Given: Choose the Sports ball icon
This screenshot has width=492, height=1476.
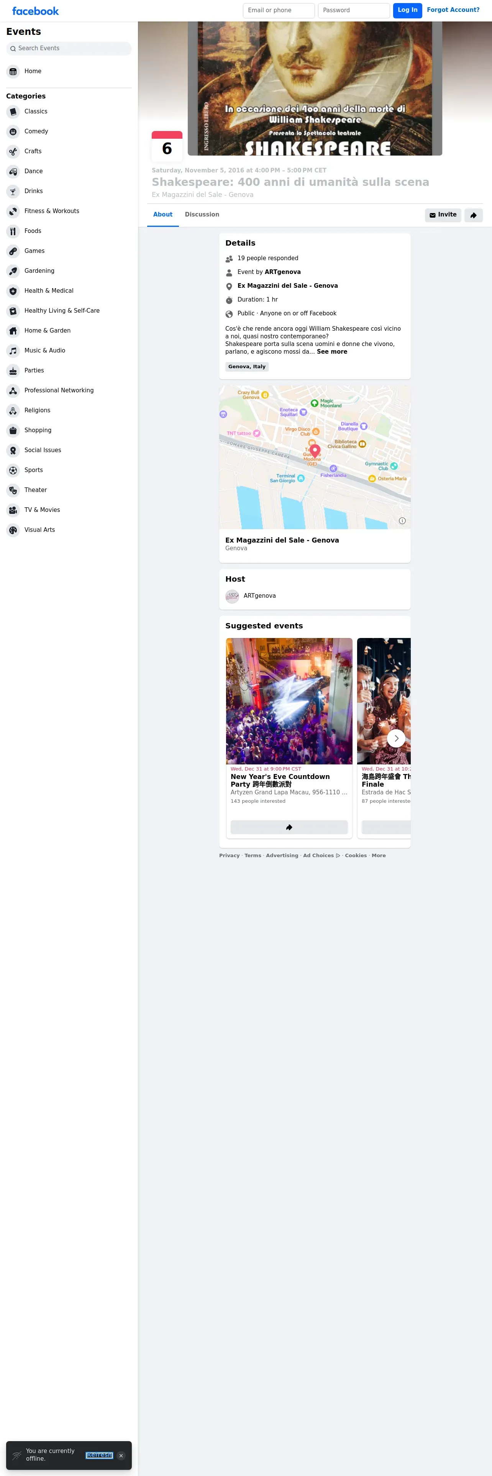Looking at the screenshot, I should coord(13,471).
